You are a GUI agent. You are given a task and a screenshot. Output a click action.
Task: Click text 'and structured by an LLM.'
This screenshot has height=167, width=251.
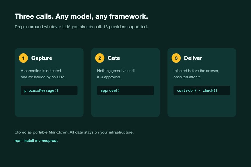[x=43, y=77]
